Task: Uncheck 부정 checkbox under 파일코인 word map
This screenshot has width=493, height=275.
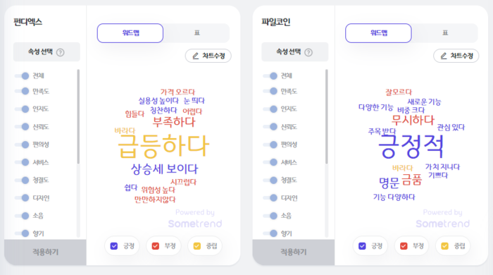Action: coord(404,246)
